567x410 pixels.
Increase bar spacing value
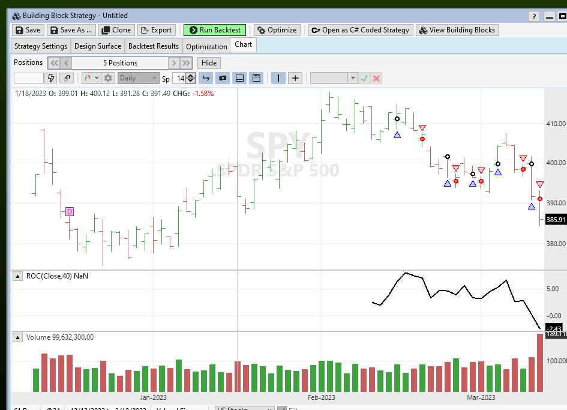pyautogui.click(x=191, y=76)
